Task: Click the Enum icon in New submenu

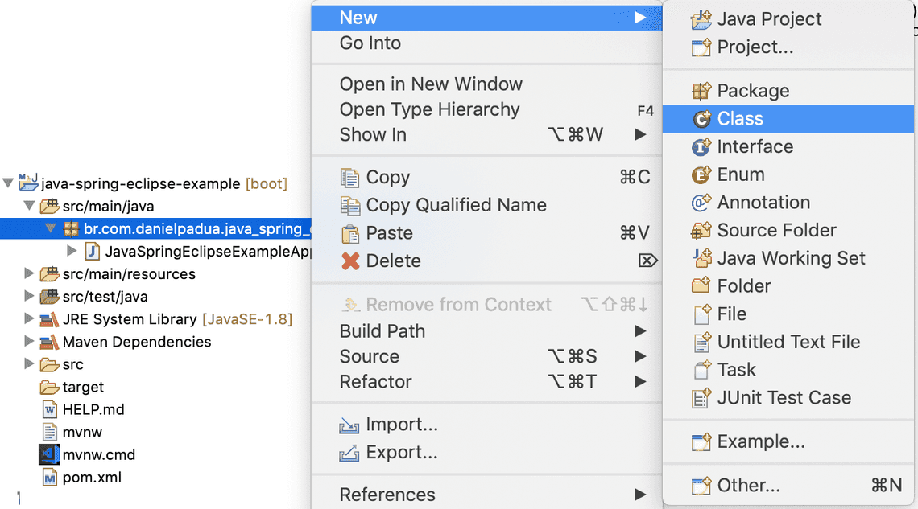Action: pos(701,175)
